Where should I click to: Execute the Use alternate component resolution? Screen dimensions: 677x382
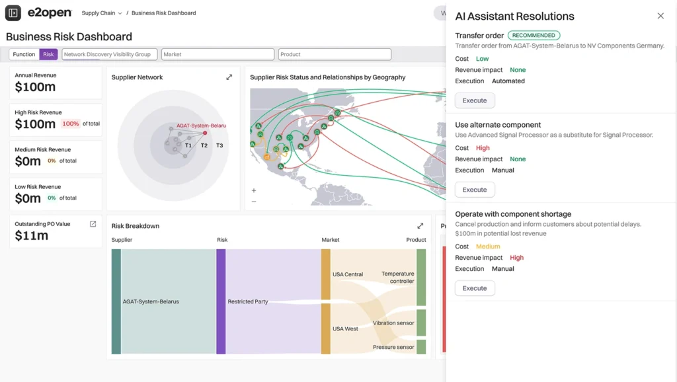pos(475,190)
